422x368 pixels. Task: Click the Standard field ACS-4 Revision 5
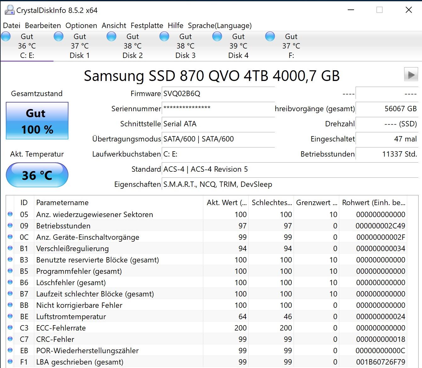click(x=290, y=169)
